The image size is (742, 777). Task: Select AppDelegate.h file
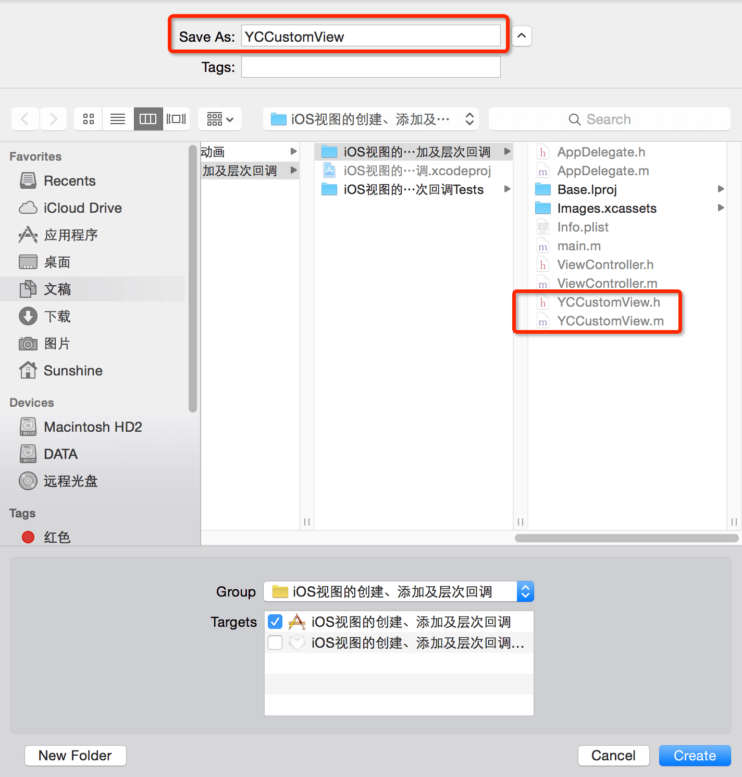point(627,152)
